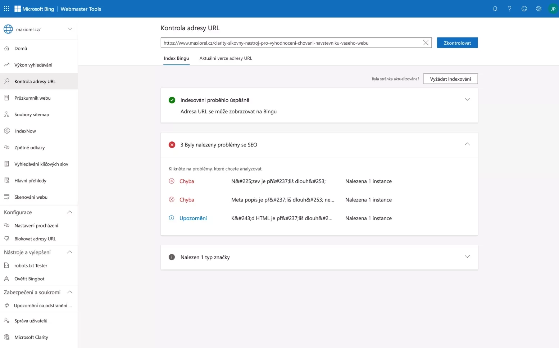This screenshot has height=348, width=559.
Task: Click the Nastavení procházení icon
Action: 6,225
